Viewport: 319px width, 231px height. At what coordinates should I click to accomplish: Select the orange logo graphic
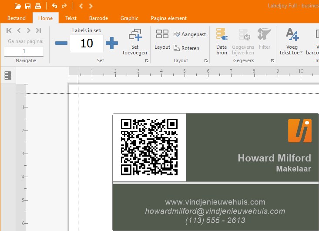300,131
